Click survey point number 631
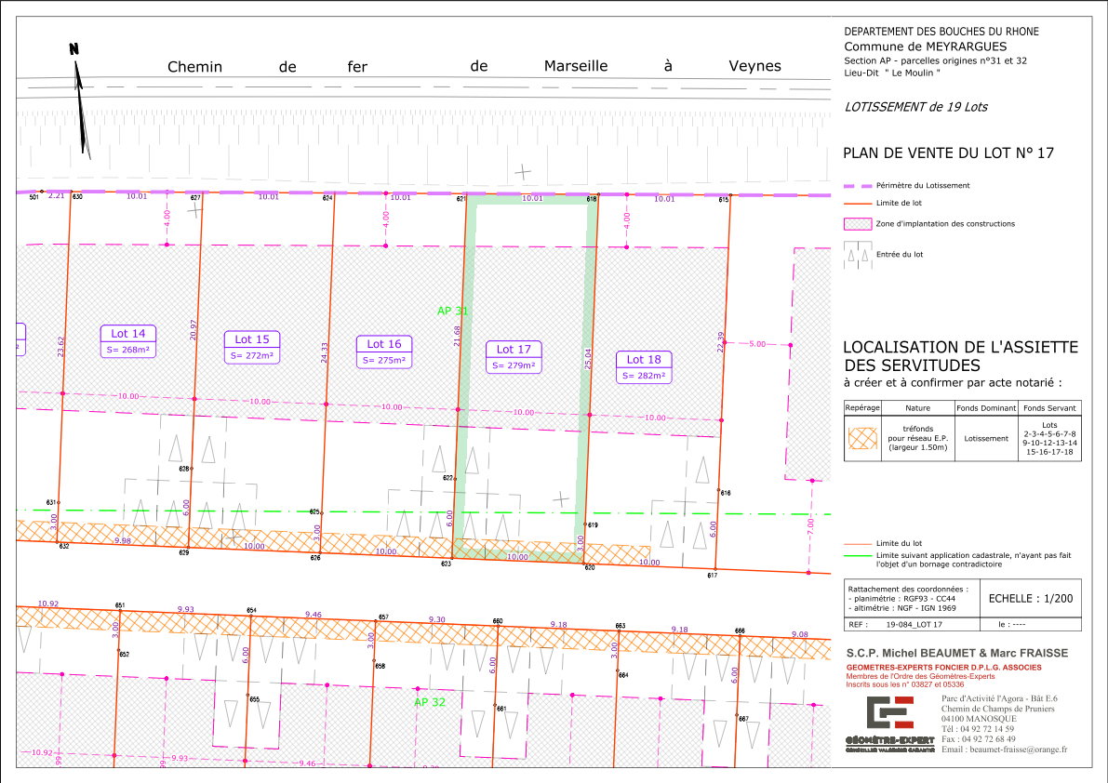The width and height of the screenshot is (1108, 783). point(51,503)
